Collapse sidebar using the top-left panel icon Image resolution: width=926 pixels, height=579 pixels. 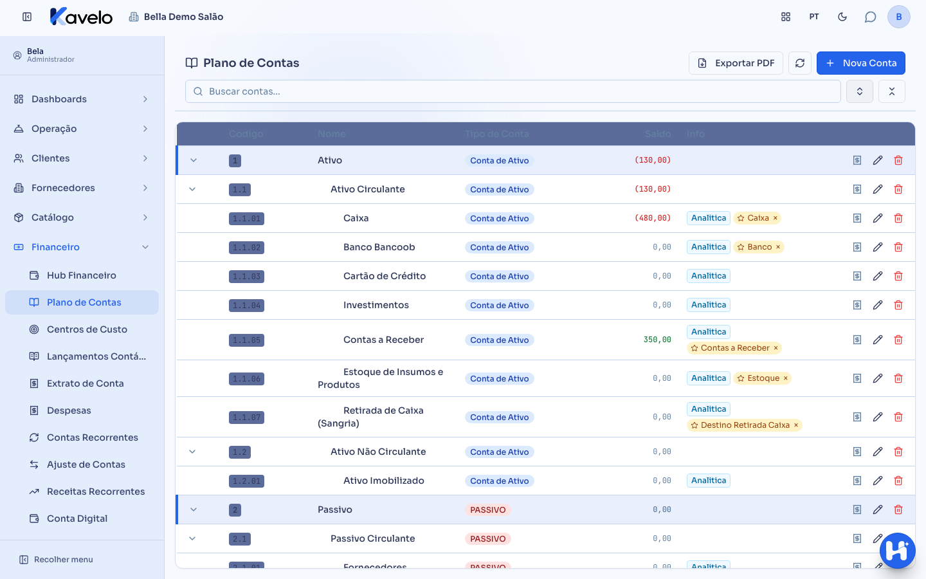coord(27,17)
